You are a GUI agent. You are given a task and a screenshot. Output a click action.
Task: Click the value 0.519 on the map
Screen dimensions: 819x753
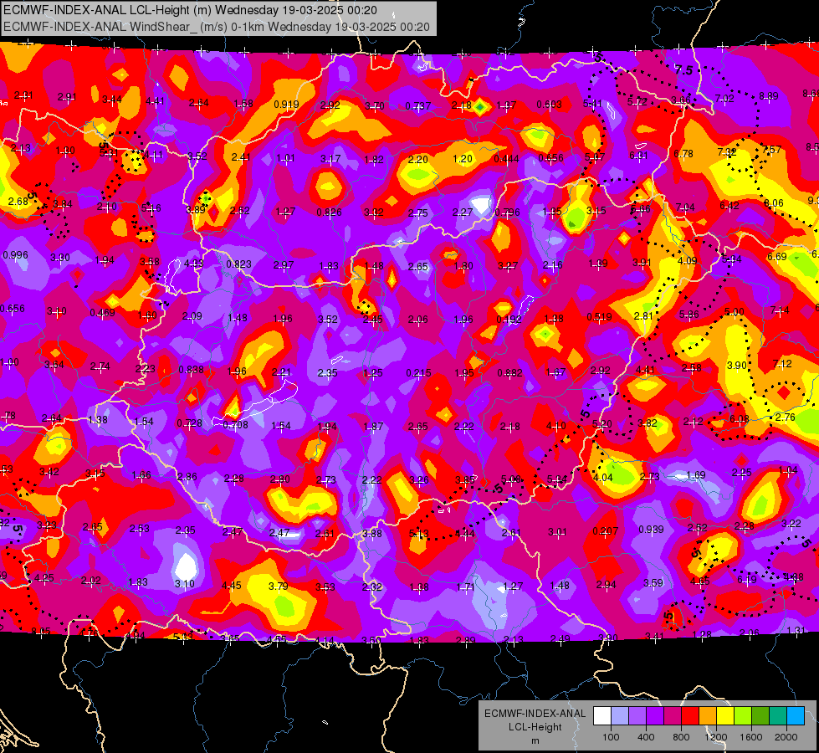click(x=599, y=316)
